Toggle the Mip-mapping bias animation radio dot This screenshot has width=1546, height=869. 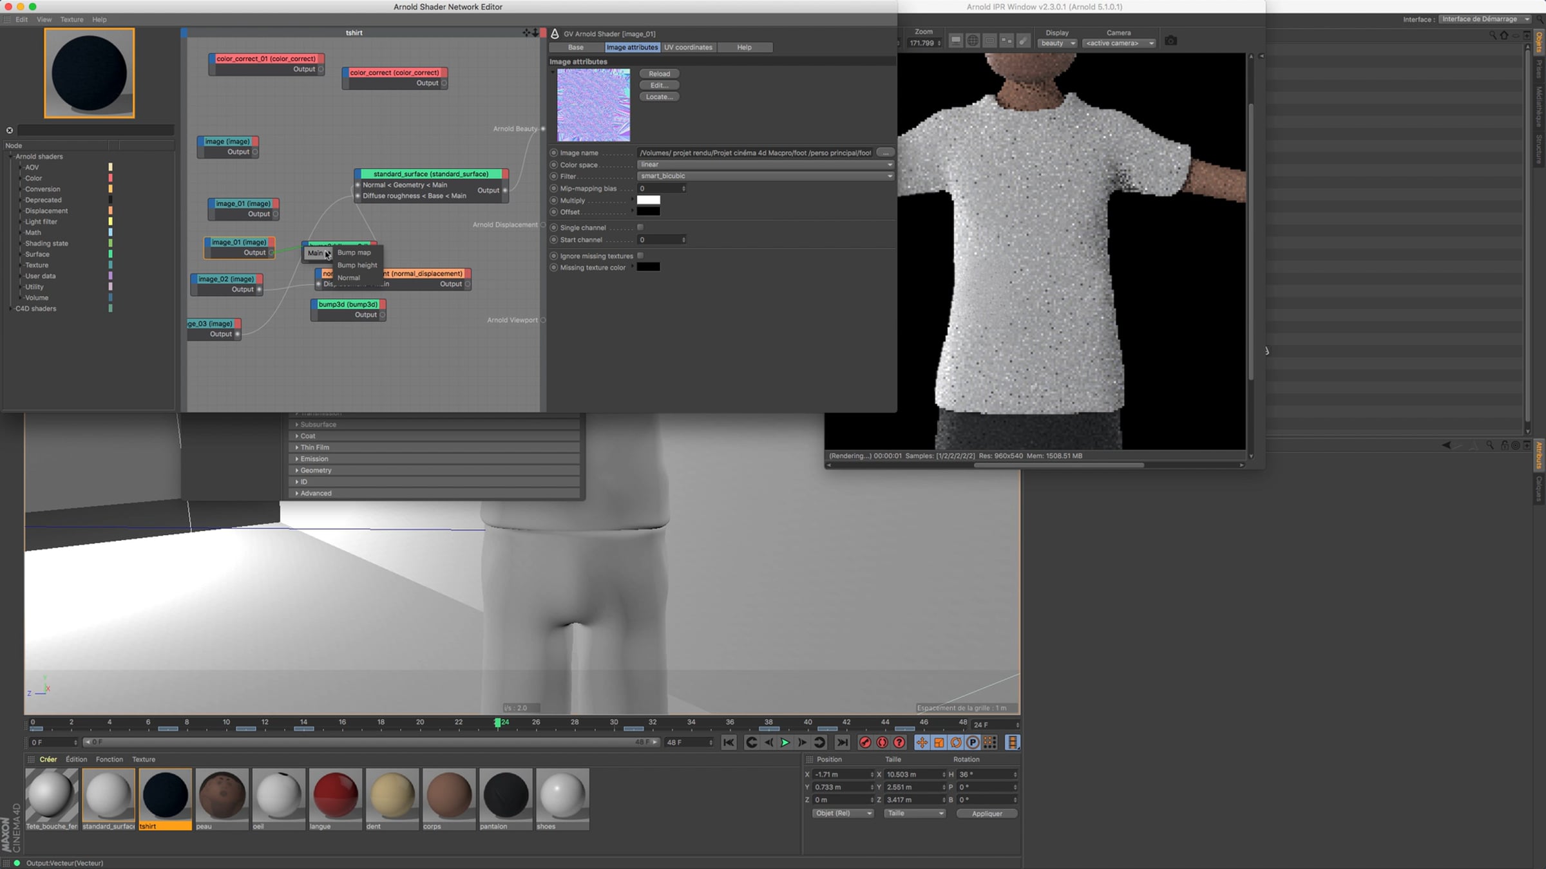[553, 189]
